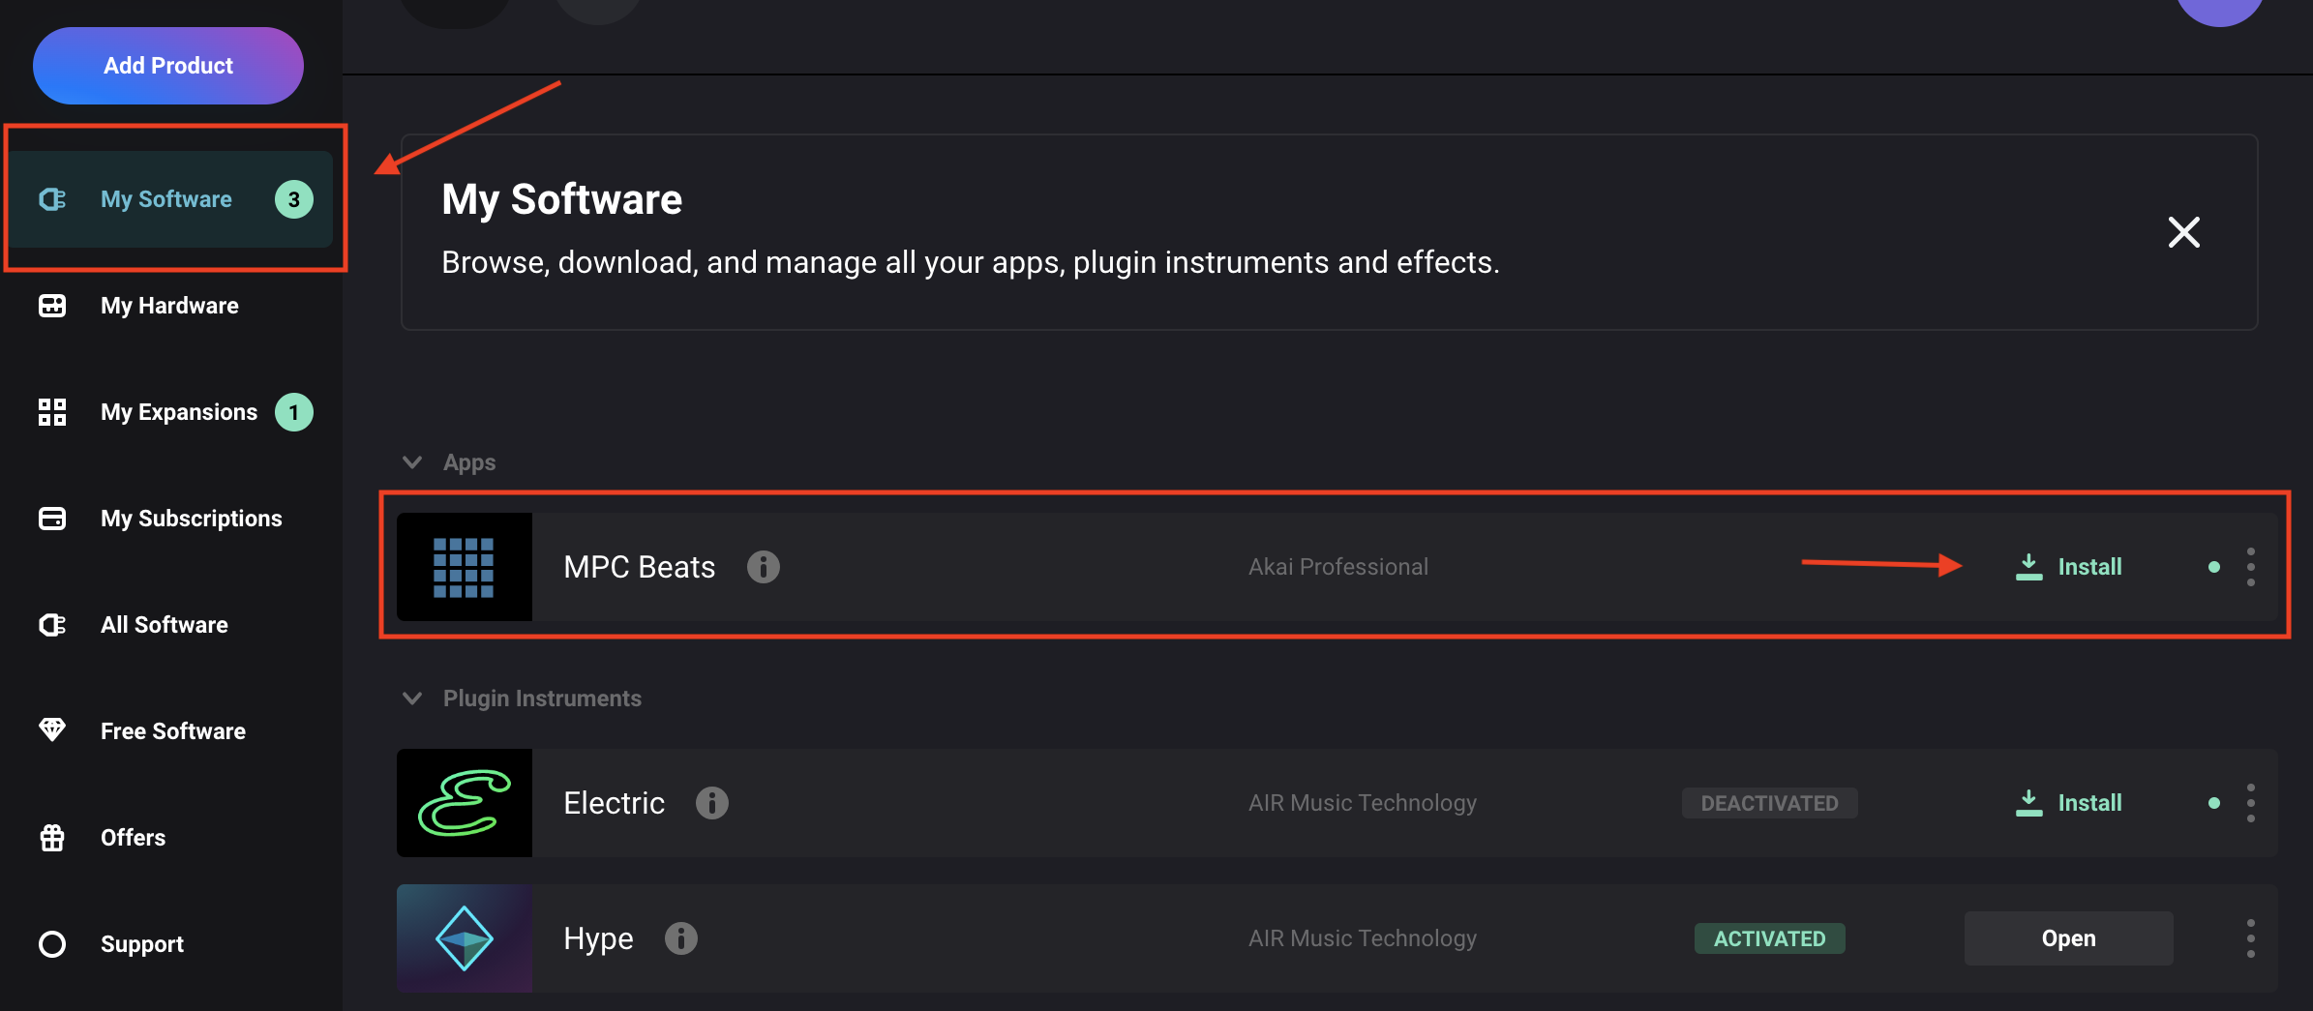Open Electric more options menu
The image size is (2313, 1011).
[2251, 803]
